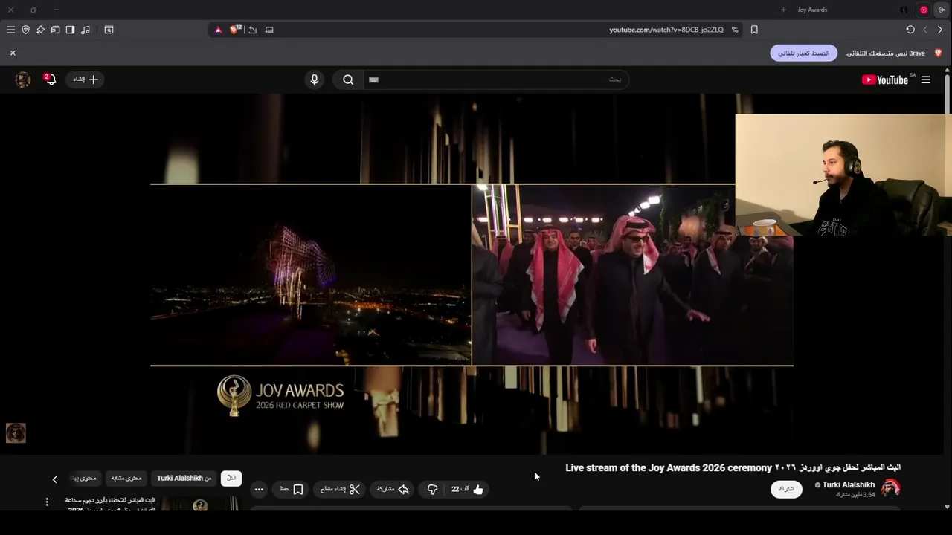The width and height of the screenshot is (952, 535).
Task: Open options menu for suggested video
Action: (x=46, y=502)
